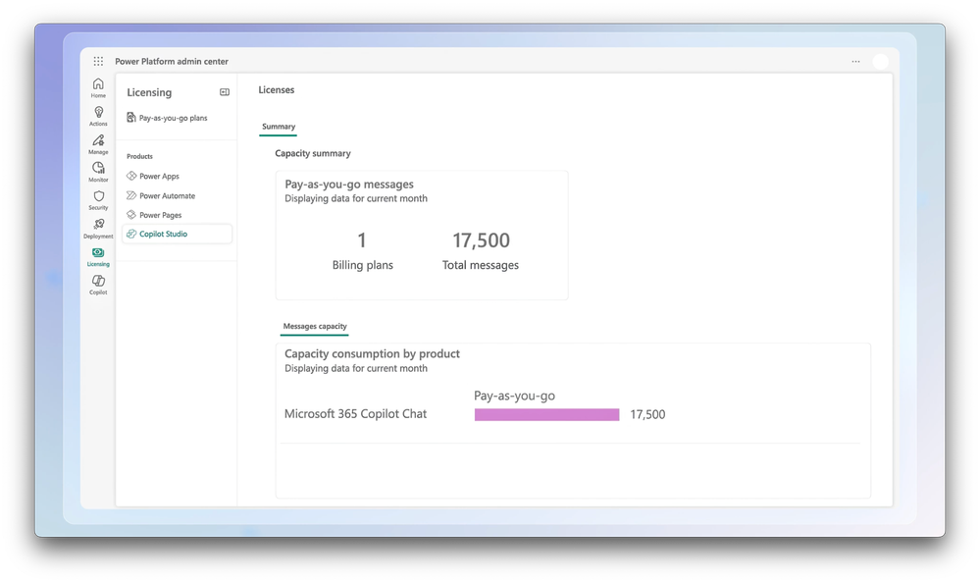Select Power Pages under Products

pyautogui.click(x=161, y=215)
